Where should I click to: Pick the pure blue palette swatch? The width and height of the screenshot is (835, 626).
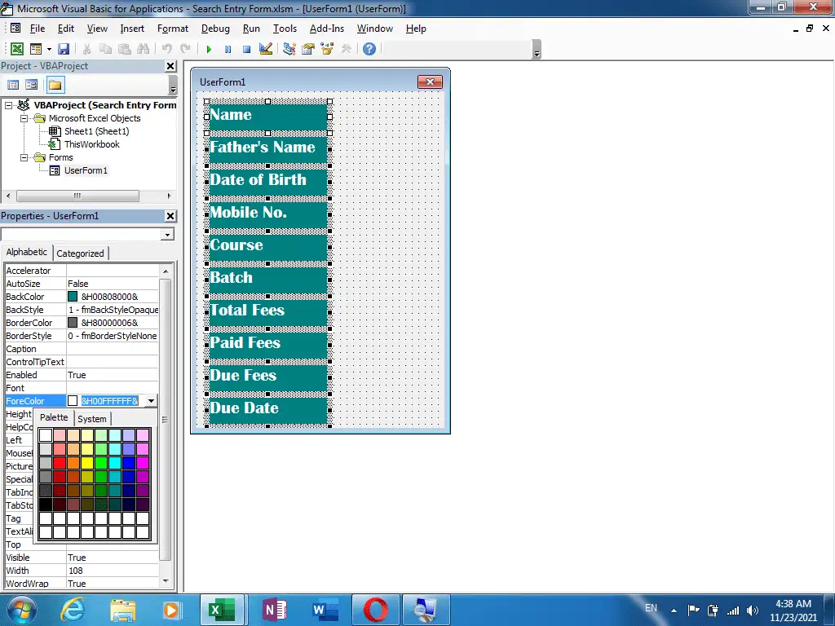click(129, 463)
